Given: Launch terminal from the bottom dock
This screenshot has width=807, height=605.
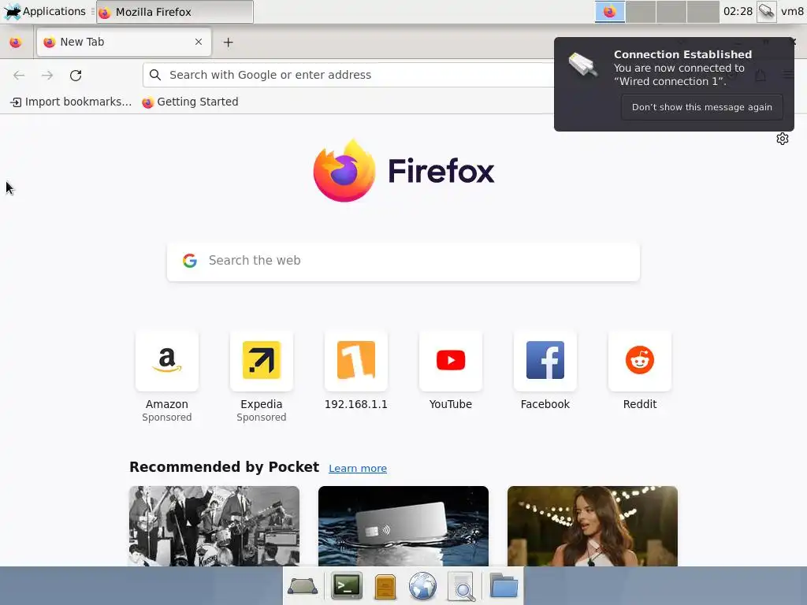Looking at the screenshot, I should [347, 586].
